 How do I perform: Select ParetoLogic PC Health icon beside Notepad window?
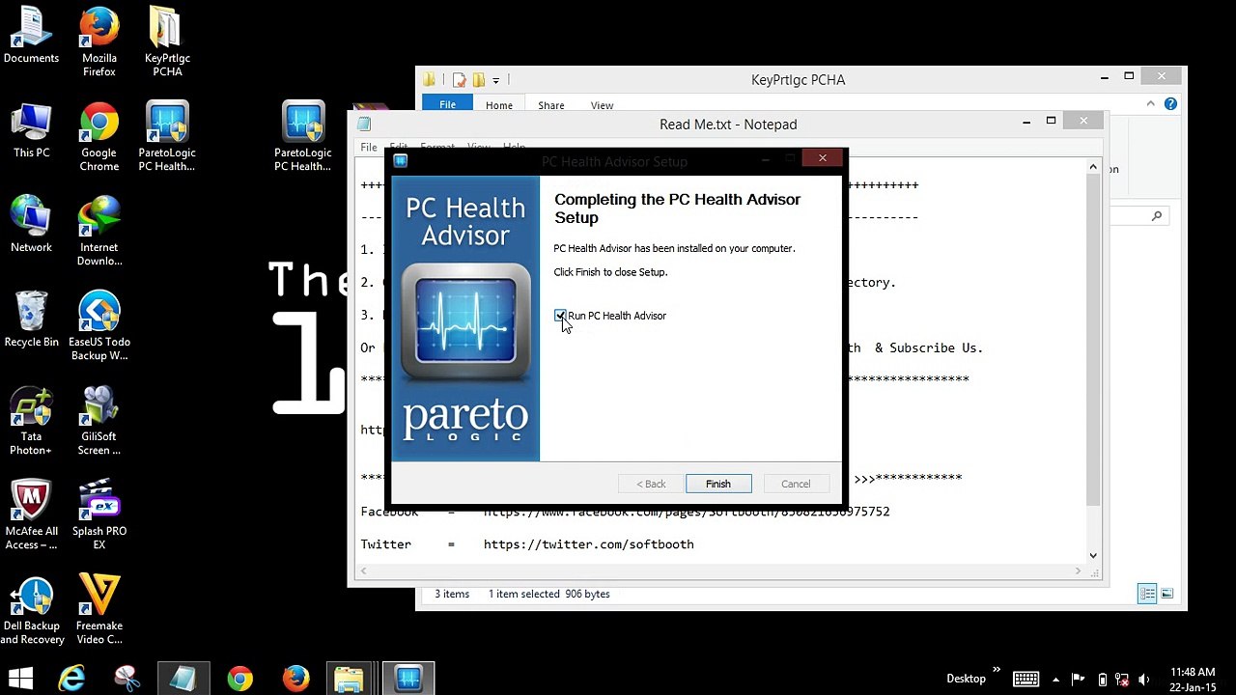[303, 137]
